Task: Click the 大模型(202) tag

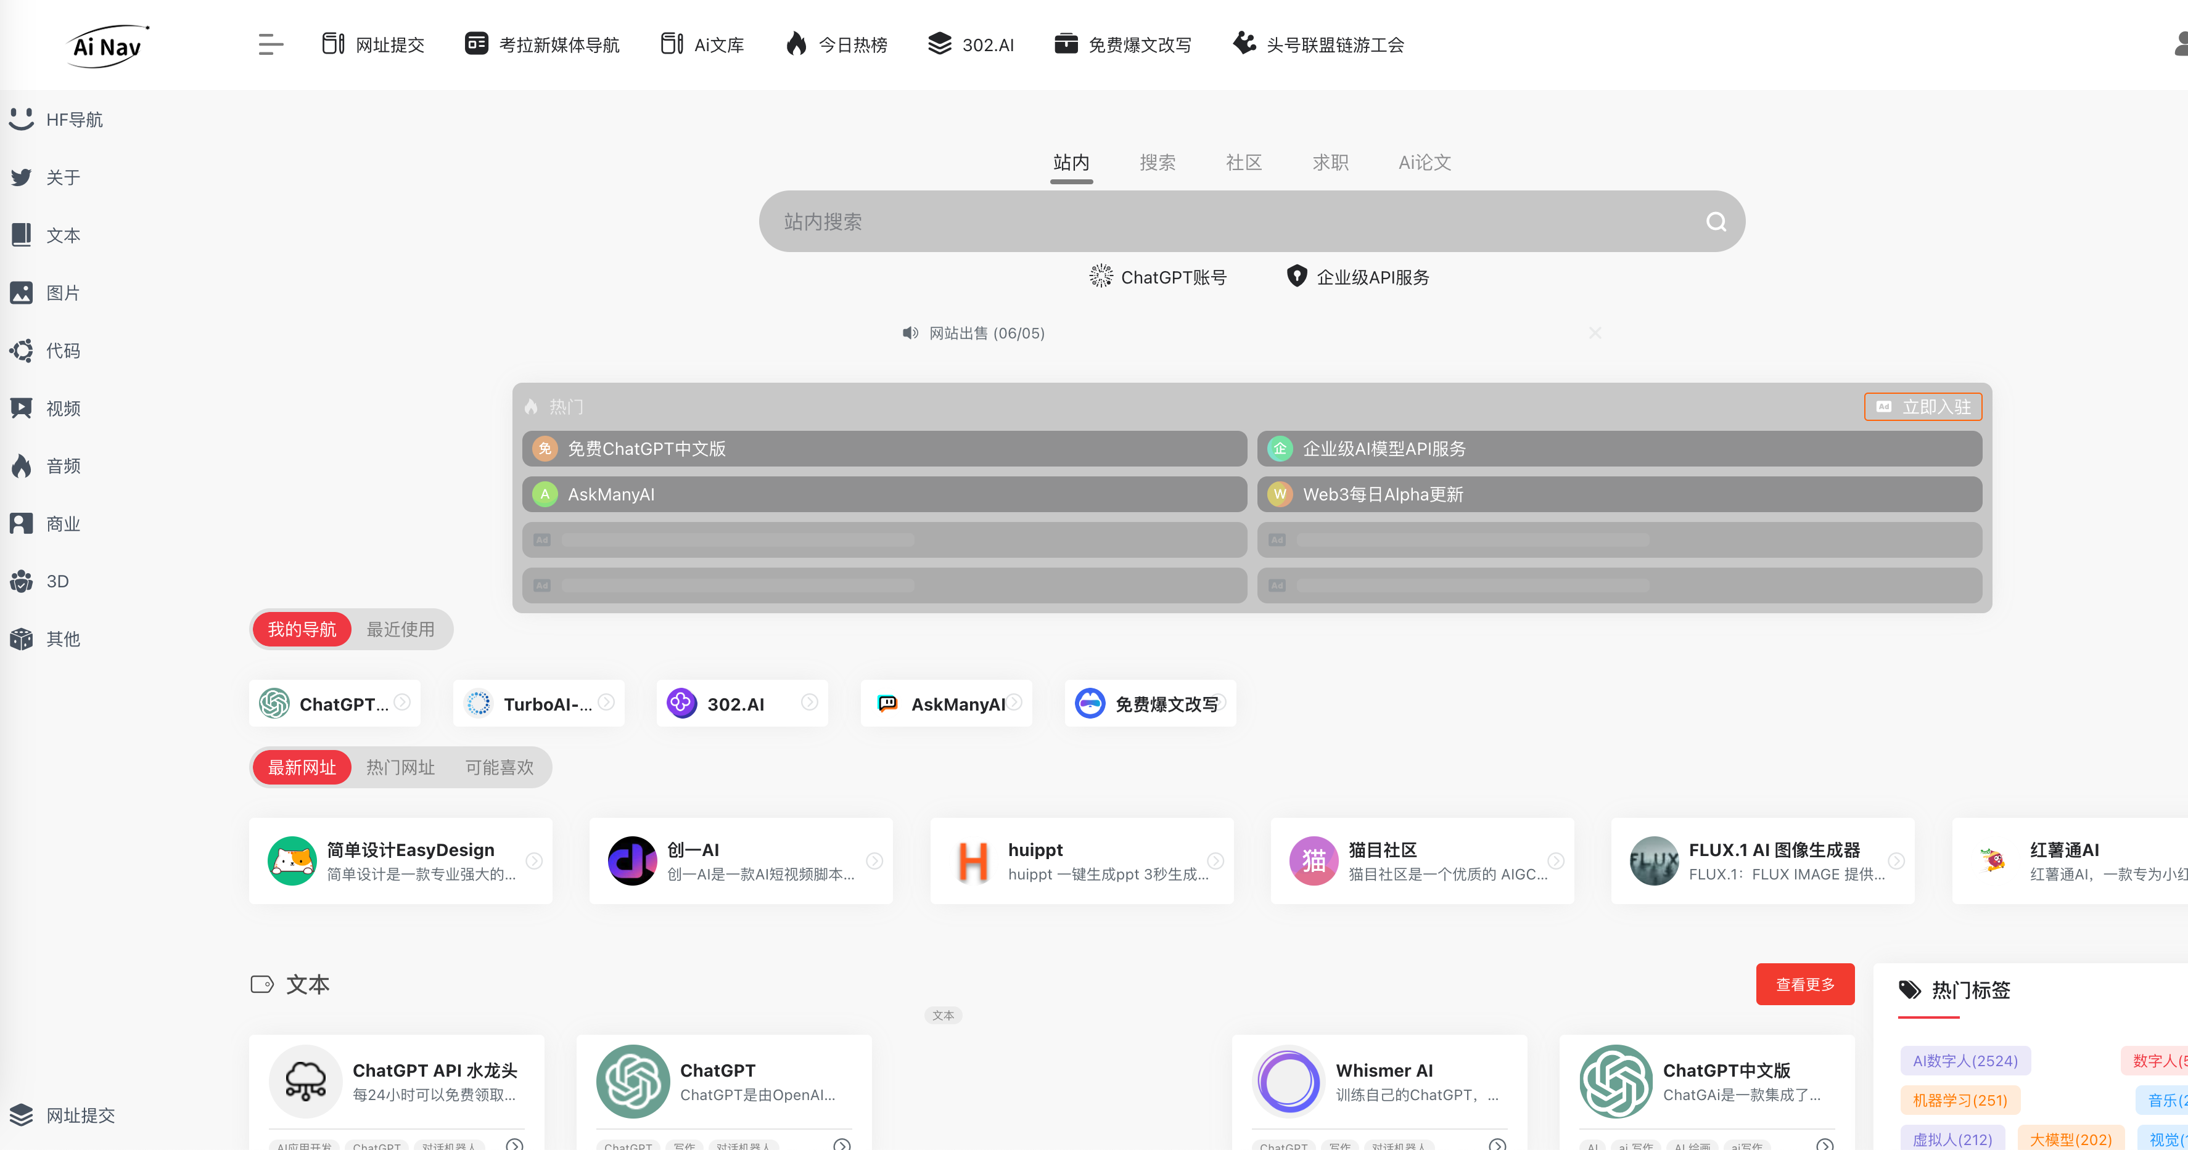Action: [x=2070, y=1139]
